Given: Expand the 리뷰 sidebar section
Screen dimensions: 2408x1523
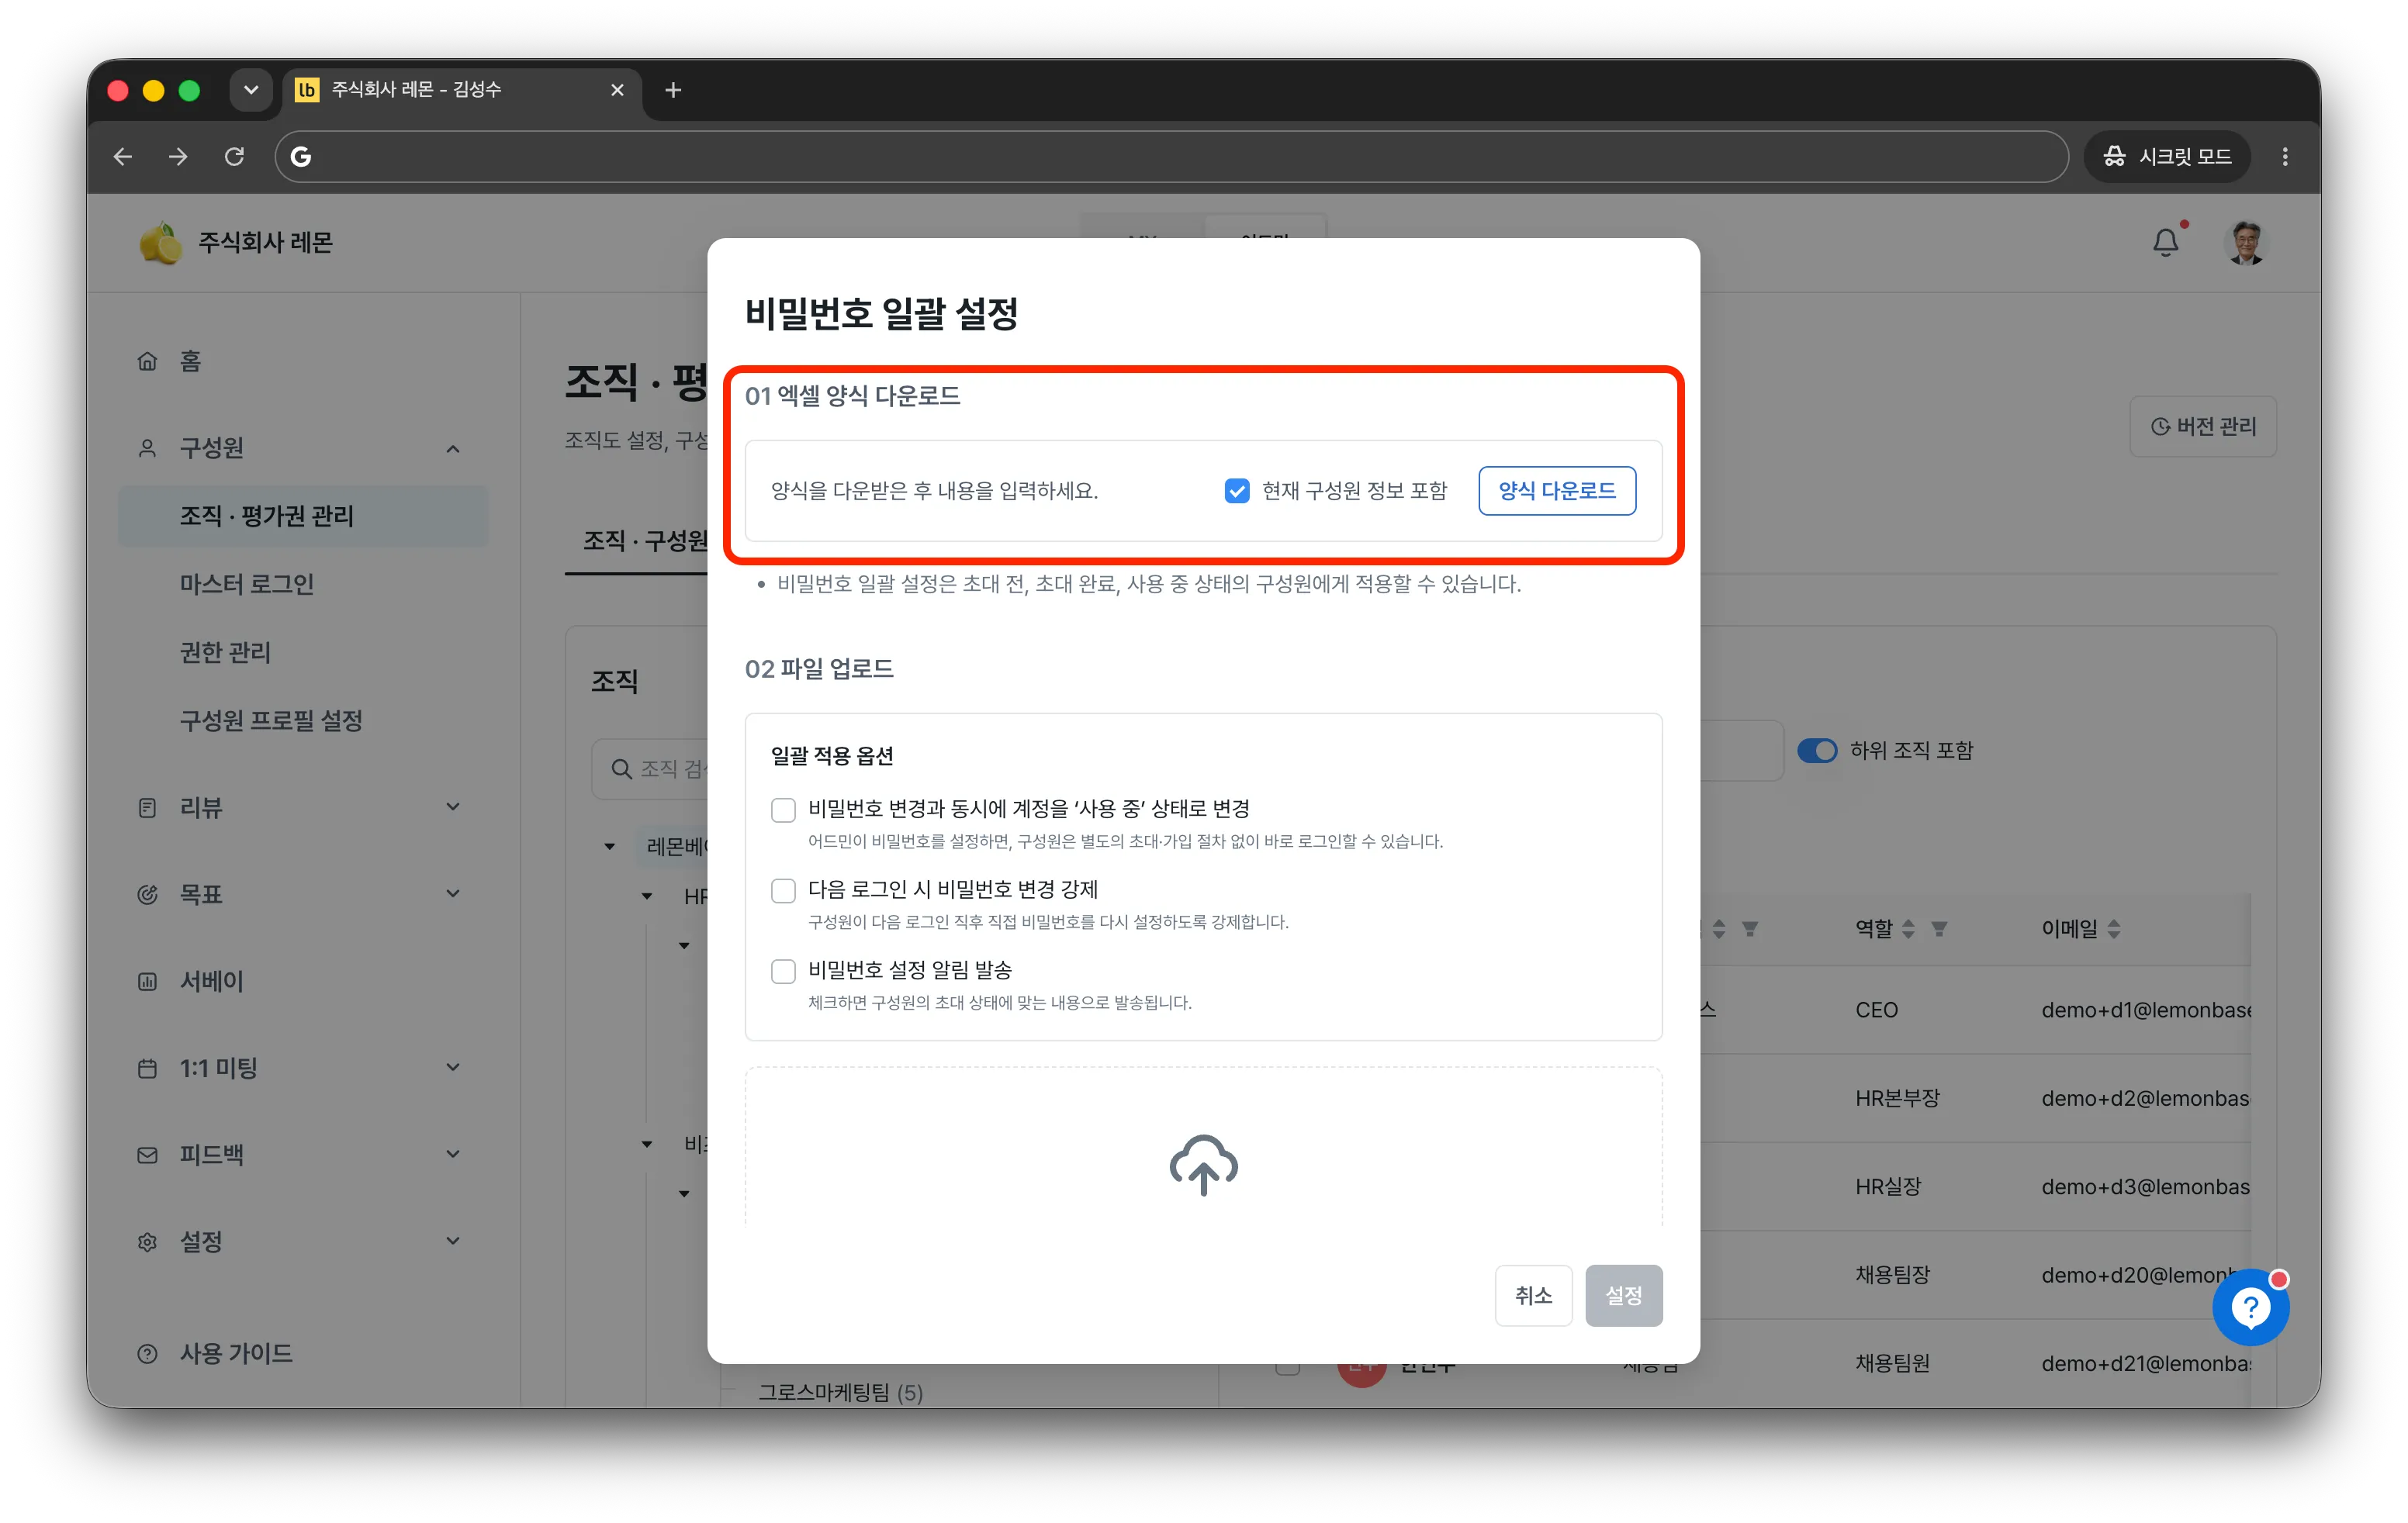Looking at the screenshot, I should tap(453, 806).
